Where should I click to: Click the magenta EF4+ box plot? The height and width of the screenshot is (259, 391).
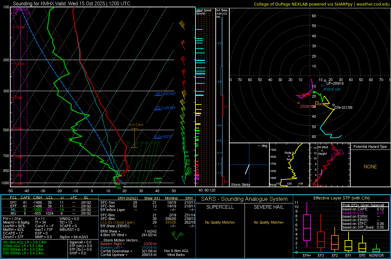[307, 225]
